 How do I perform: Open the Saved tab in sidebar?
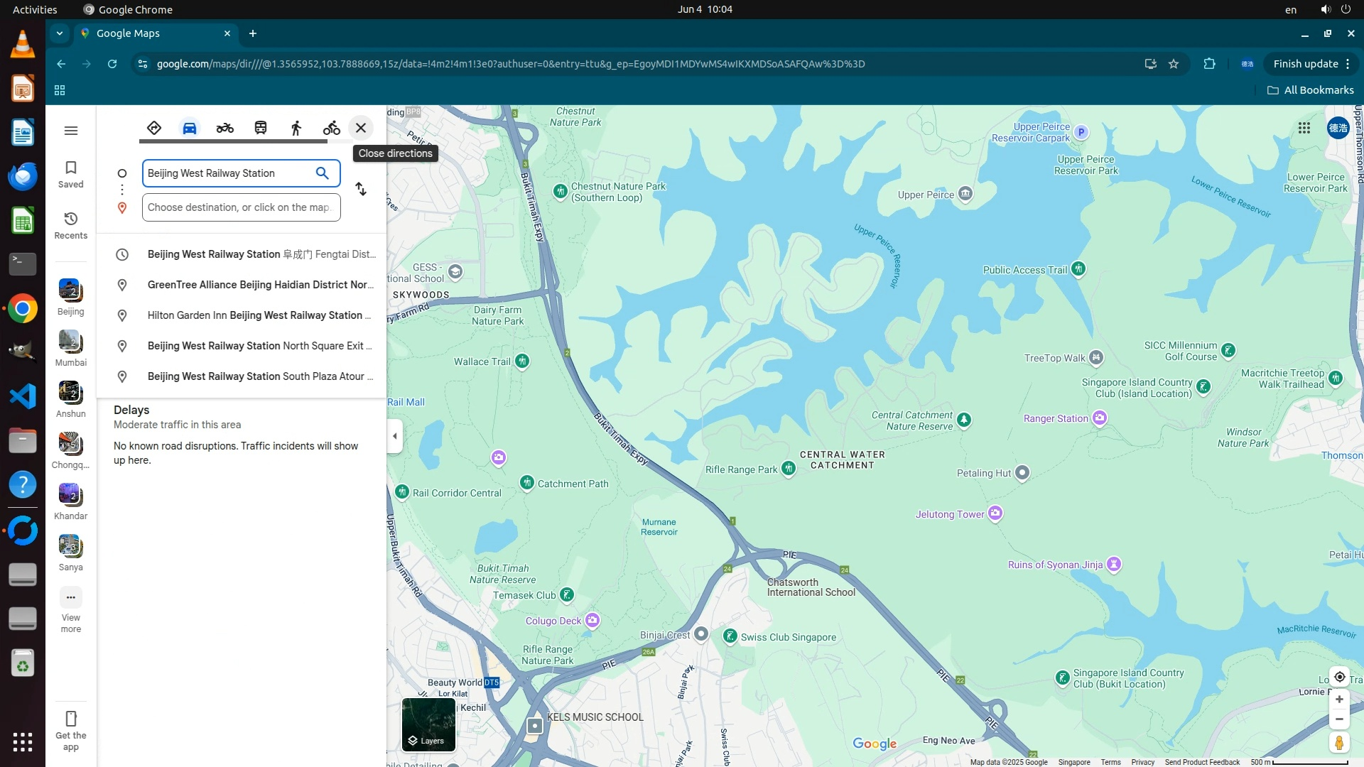point(71,174)
